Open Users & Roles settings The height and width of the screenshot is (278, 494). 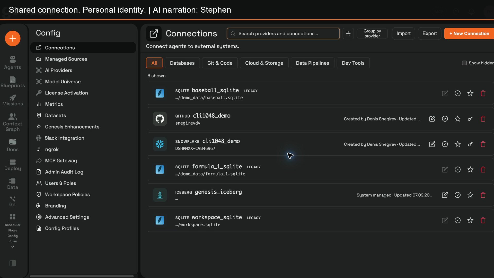pos(83,183)
